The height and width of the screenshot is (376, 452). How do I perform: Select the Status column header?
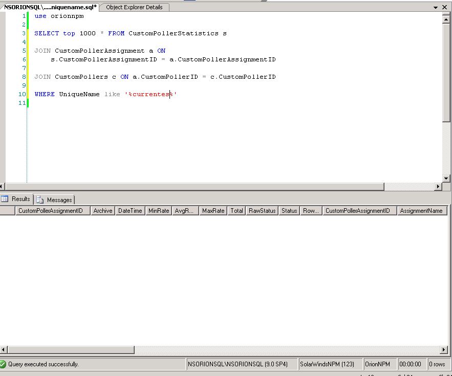click(289, 211)
